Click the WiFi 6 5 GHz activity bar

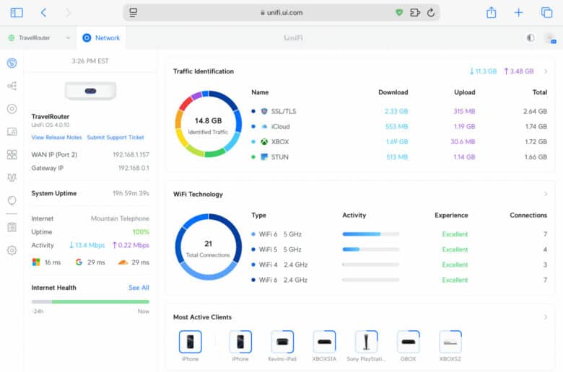tap(371, 234)
